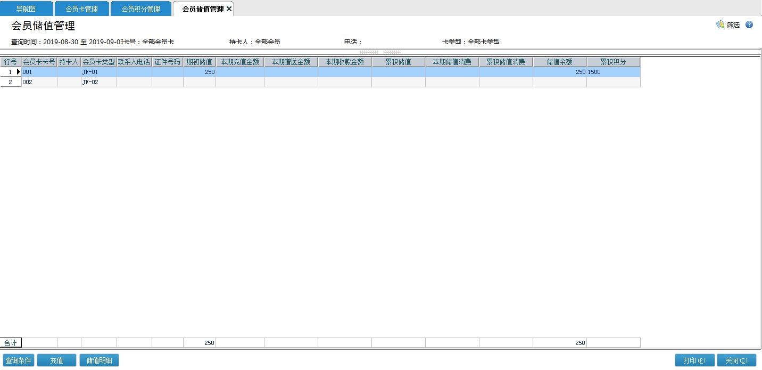Click the filter (筛选) icon
This screenshot has width=762, height=370.
[x=720, y=24]
